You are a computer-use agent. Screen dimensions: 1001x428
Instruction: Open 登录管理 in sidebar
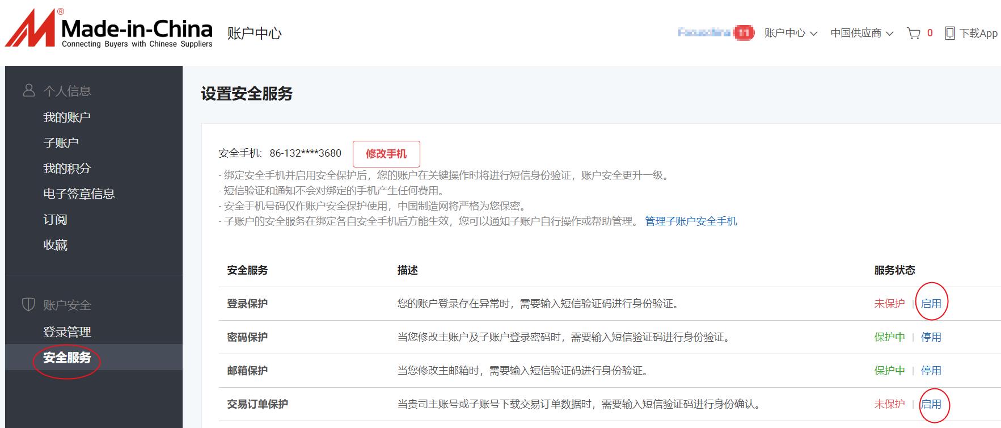67,332
